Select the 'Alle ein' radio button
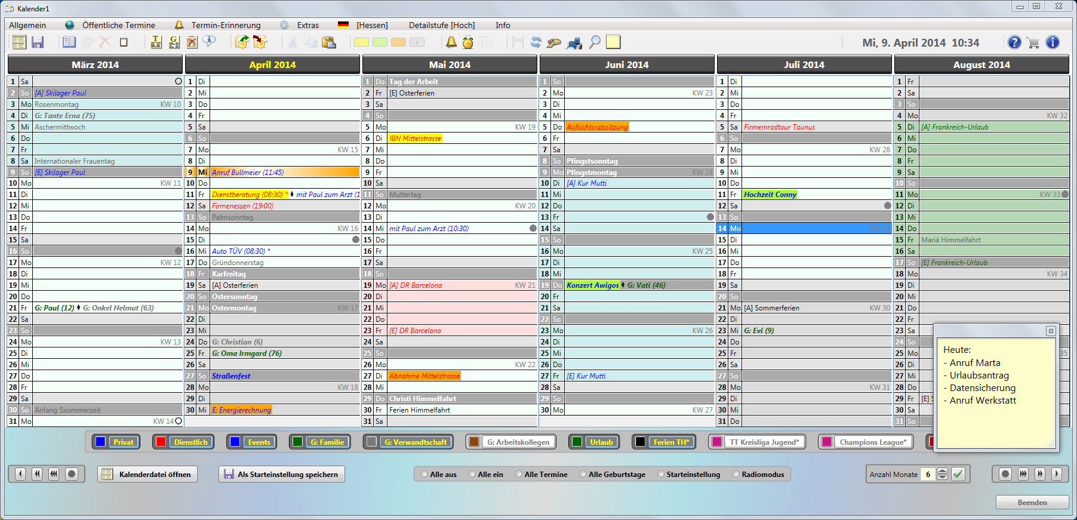The image size is (1077, 520). coord(472,475)
